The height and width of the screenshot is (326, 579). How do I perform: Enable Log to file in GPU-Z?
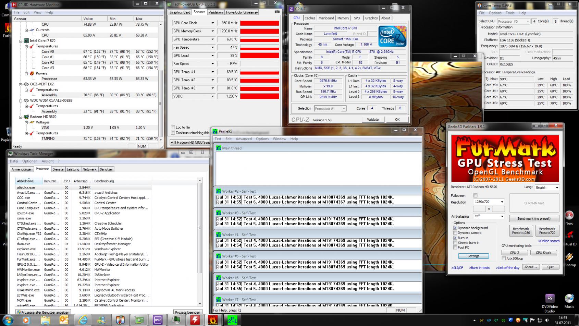tap(173, 128)
